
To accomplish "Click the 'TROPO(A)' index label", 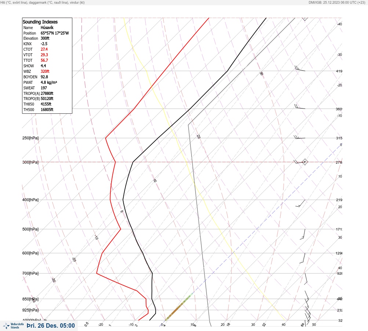I will 32,93.
